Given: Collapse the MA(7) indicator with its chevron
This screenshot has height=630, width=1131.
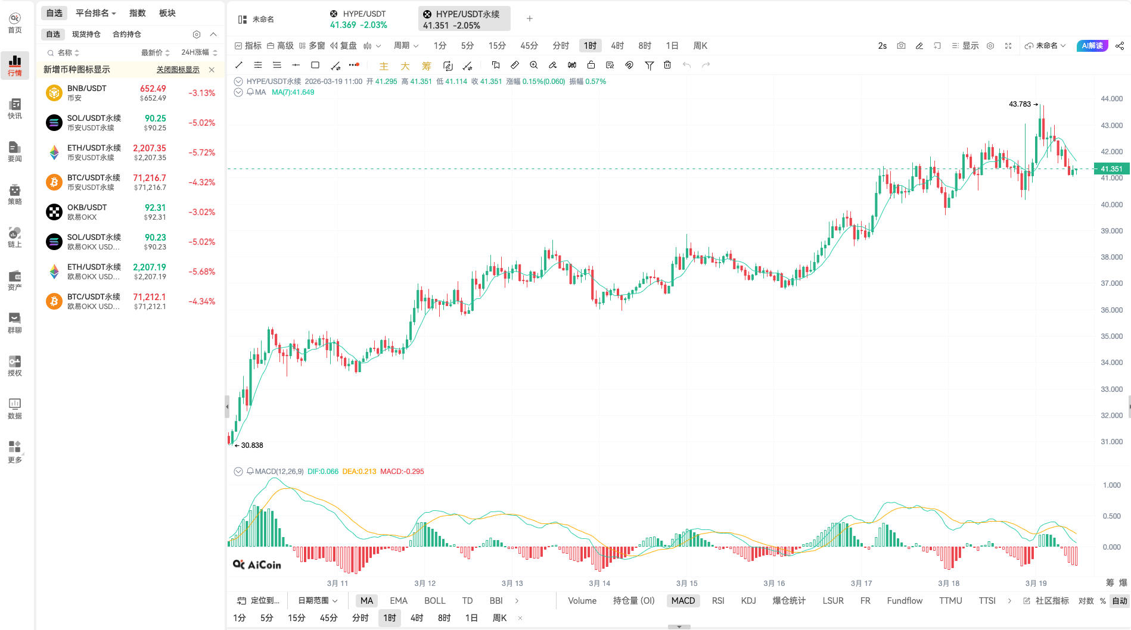Looking at the screenshot, I should 238,92.
